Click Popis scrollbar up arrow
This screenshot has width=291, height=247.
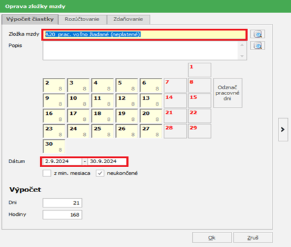(242, 45)
